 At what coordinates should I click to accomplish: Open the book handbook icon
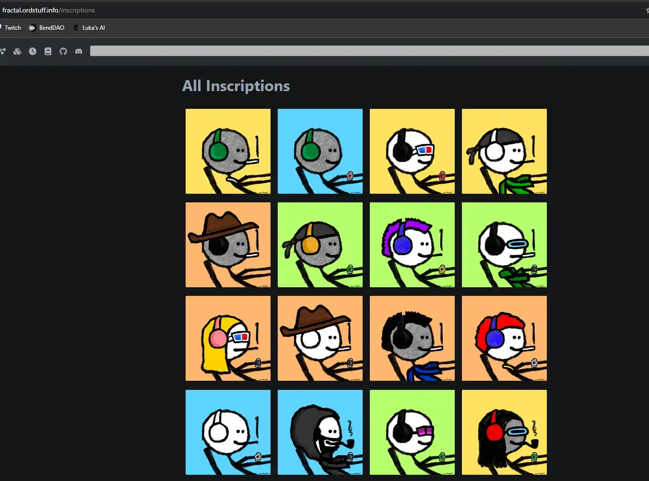click(x=48, y=51)
